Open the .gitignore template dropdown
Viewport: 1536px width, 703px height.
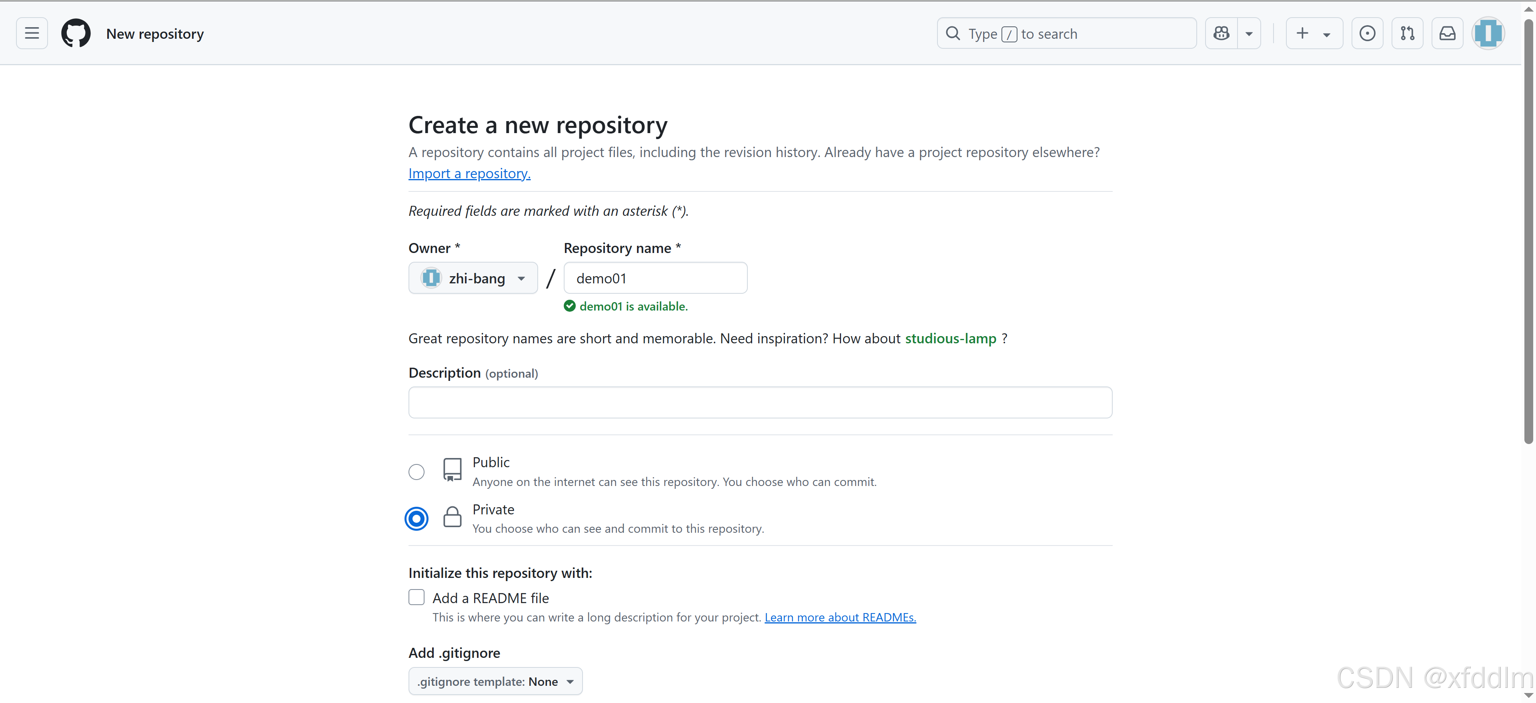point(495,681)
